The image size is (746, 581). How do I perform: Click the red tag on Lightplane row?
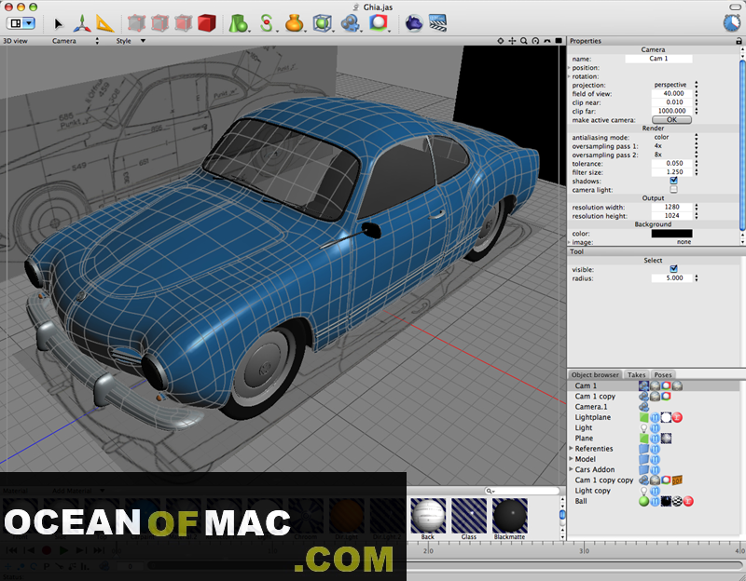677,417
